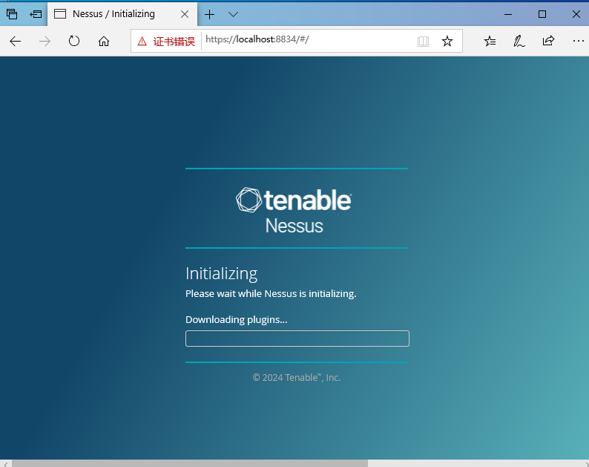Go back to previous page

[15, 41]
